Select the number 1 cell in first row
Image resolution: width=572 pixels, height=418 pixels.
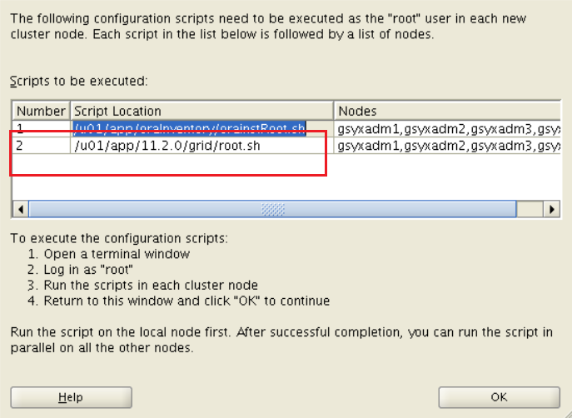pyautogui.click(x=41, y=128)
